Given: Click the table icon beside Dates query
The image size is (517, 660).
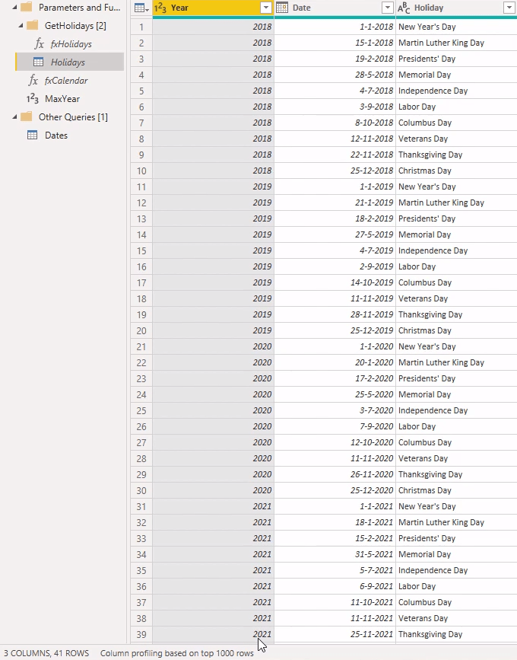Looking at the screenshot, I should 33,136.
